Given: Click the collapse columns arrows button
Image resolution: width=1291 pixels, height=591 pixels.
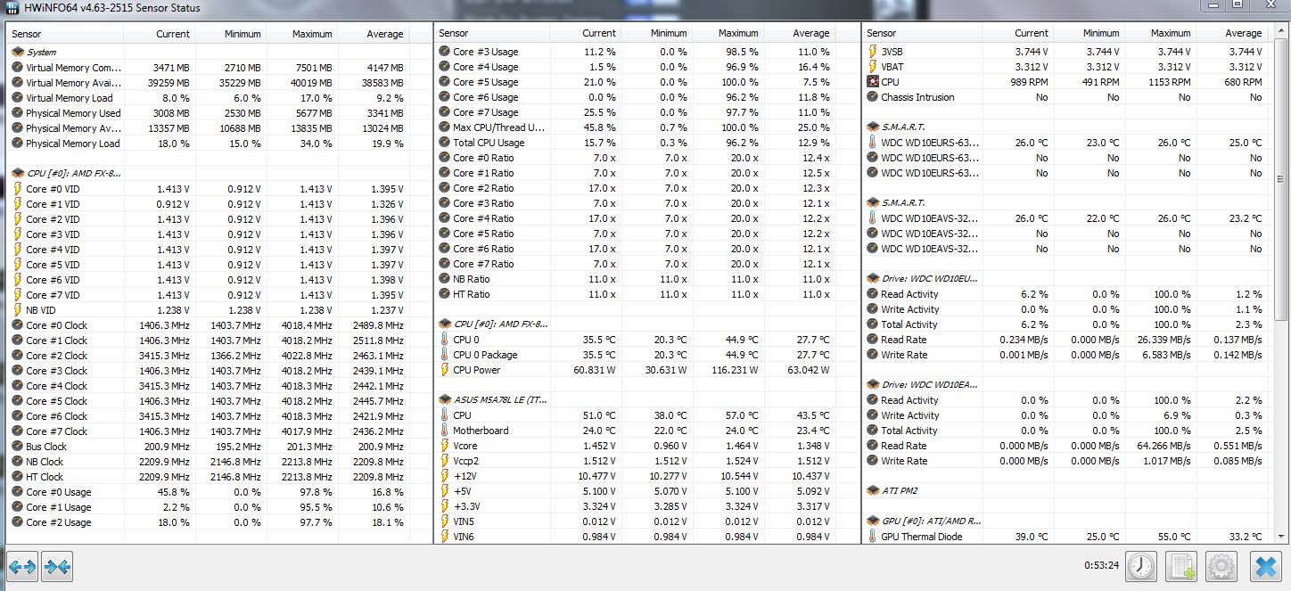Looking at the screenshot, I should click(x=57, y=567).
